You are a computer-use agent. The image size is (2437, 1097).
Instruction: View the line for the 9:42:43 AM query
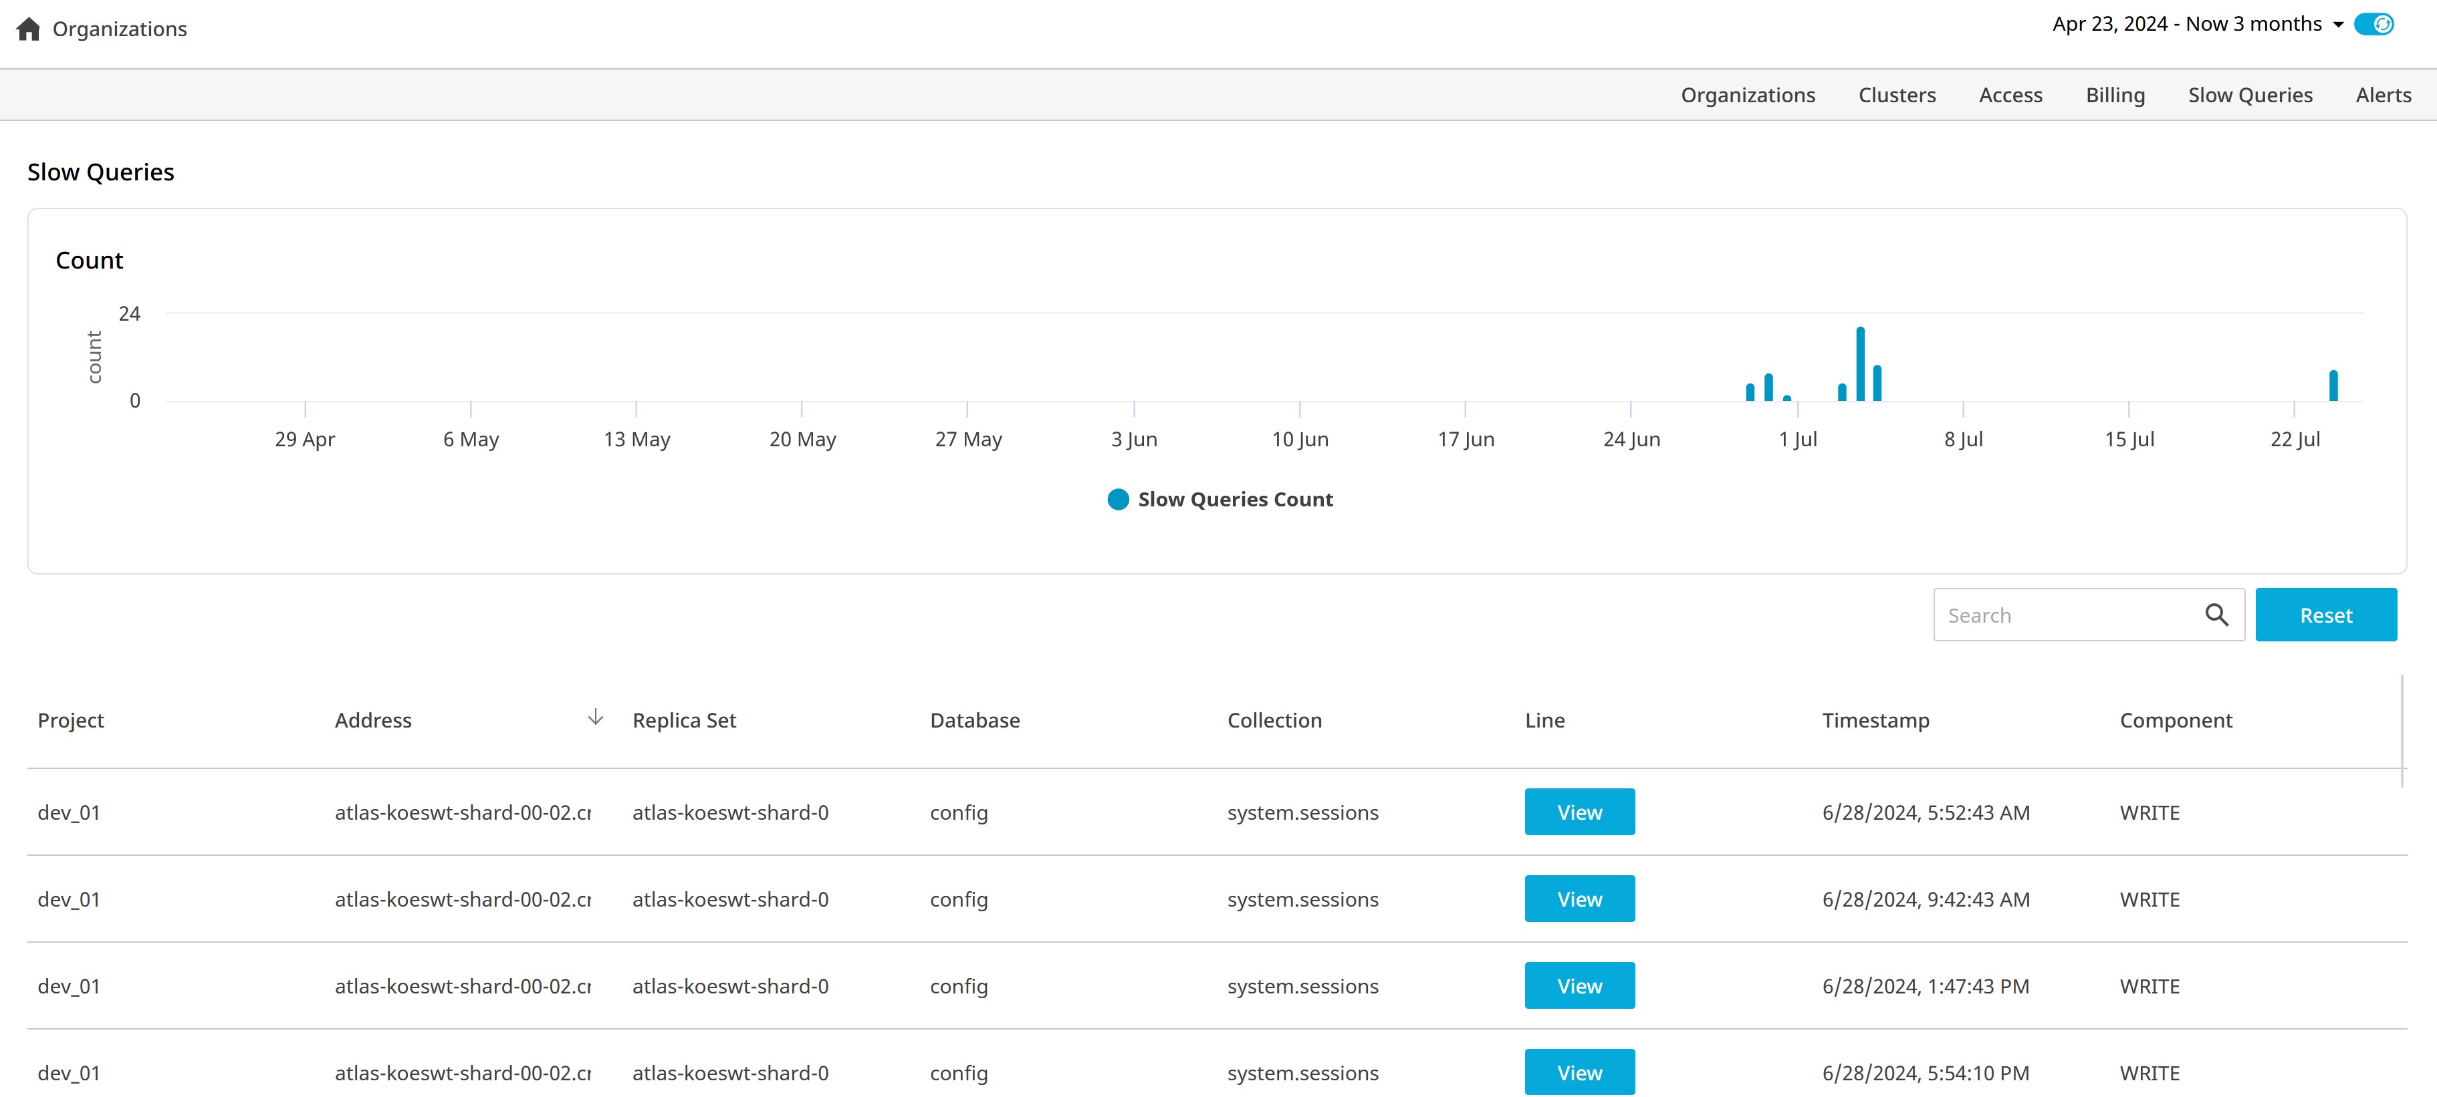pos(1579,899)
